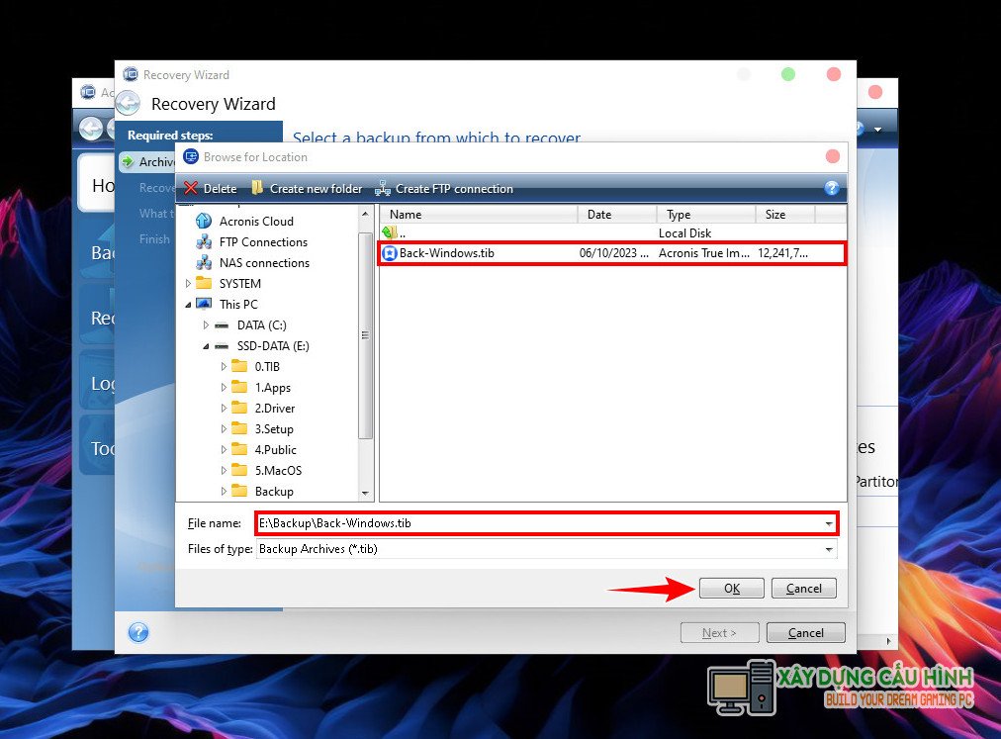Click the Create FTP connection icon

383,188
